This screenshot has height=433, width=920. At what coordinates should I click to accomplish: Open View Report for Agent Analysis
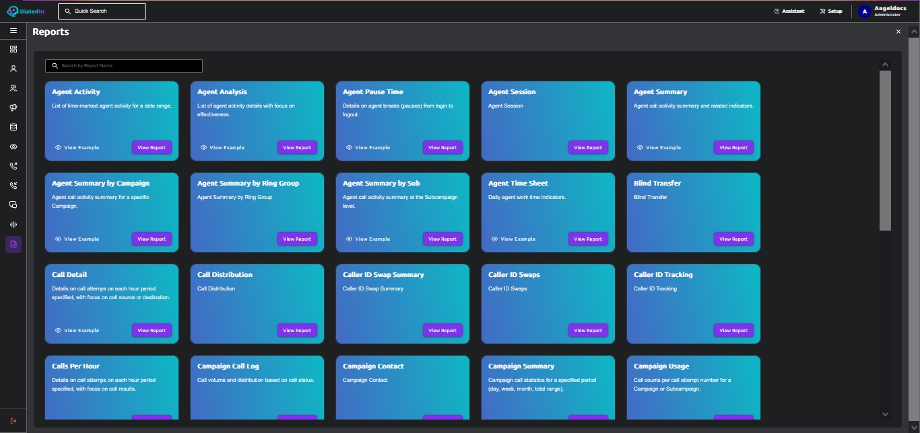coord(297,148)
